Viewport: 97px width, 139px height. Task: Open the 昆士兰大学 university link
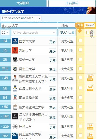(x=27, y=69)
